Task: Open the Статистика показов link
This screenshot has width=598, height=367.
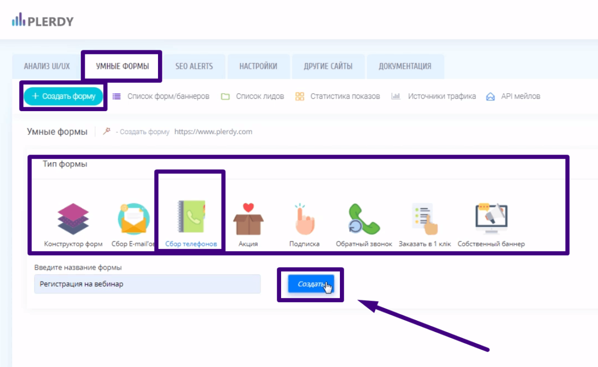Action: (x=345, y=96)
